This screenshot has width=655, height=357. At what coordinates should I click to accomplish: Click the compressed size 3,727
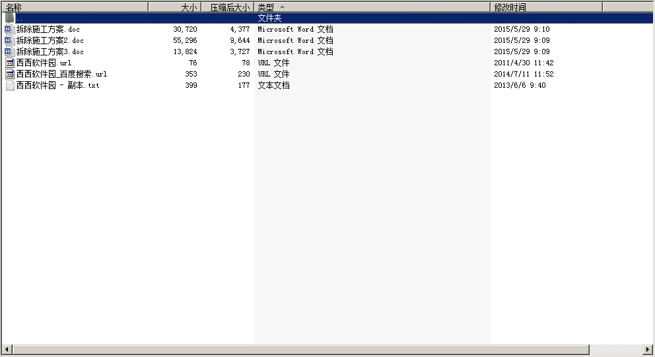click(240, 51)
